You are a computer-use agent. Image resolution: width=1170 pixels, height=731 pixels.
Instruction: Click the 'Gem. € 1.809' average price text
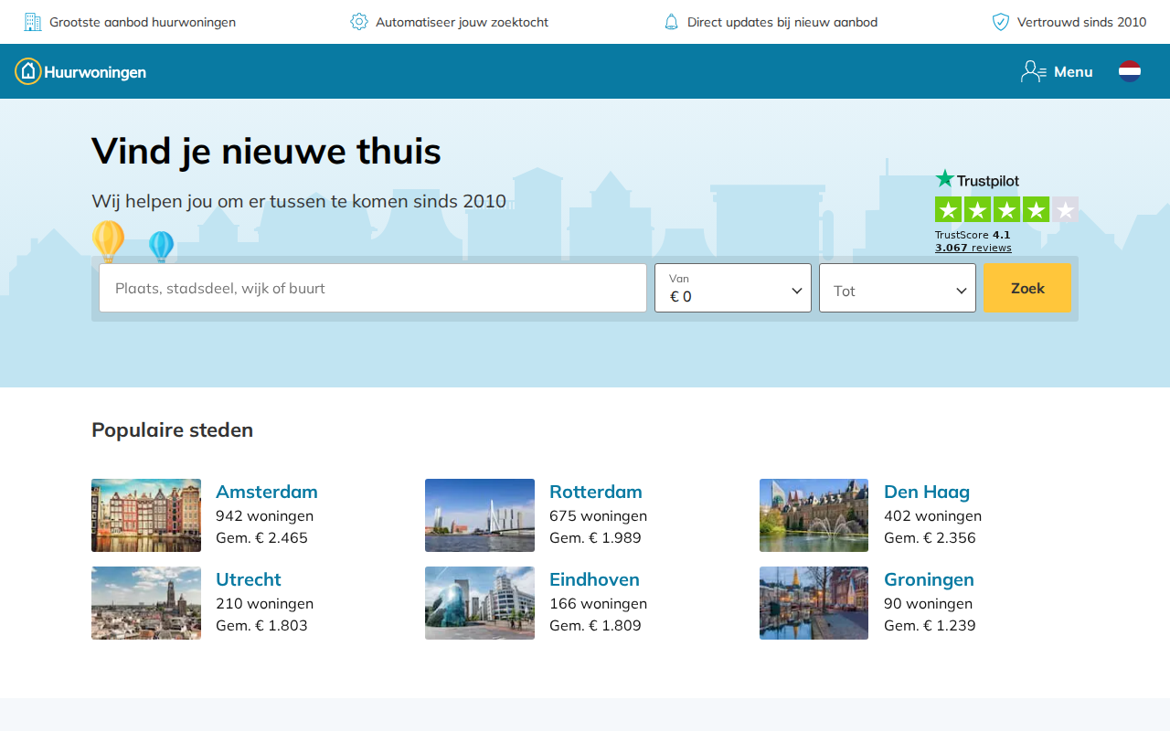pyautogui.click(x=595, y=625)
